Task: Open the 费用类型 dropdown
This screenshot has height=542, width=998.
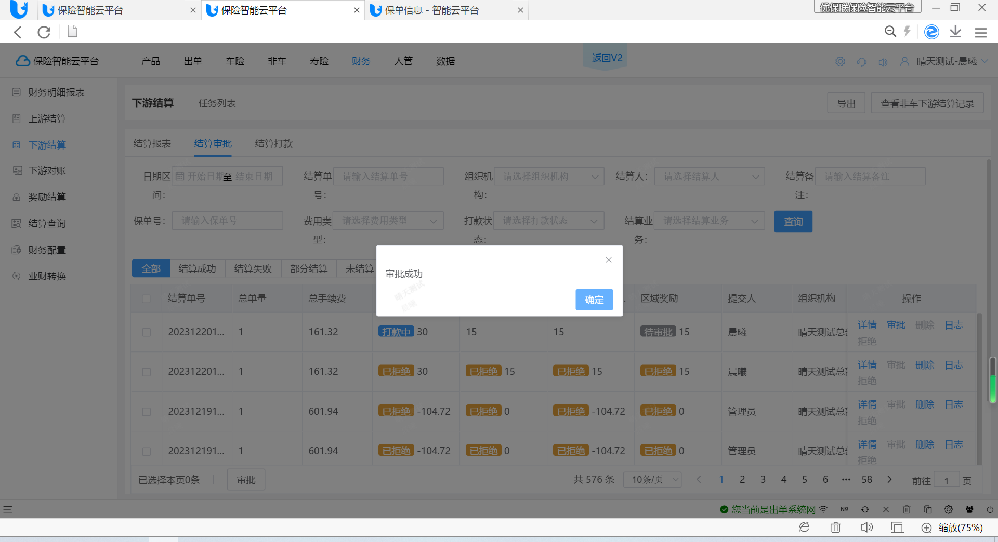Action: [x=388, y=221]
